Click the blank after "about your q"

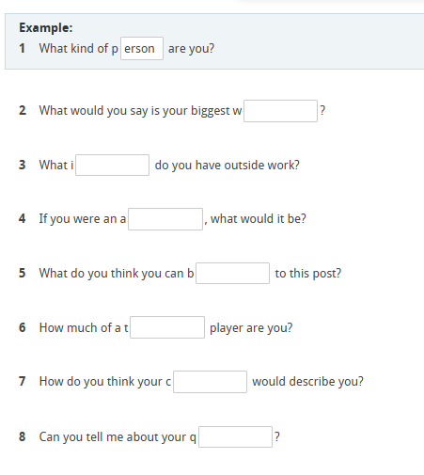(x=235, y=436)
